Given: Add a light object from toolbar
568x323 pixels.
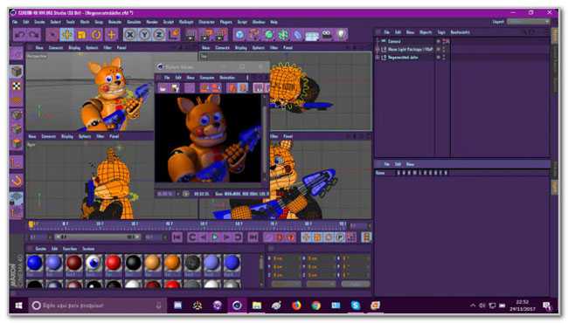Looking at the screenshot, I should [341, 35].
